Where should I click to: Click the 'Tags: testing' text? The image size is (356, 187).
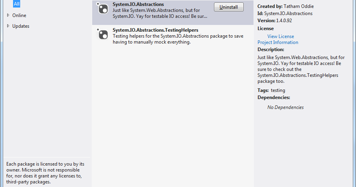[271, 90]
